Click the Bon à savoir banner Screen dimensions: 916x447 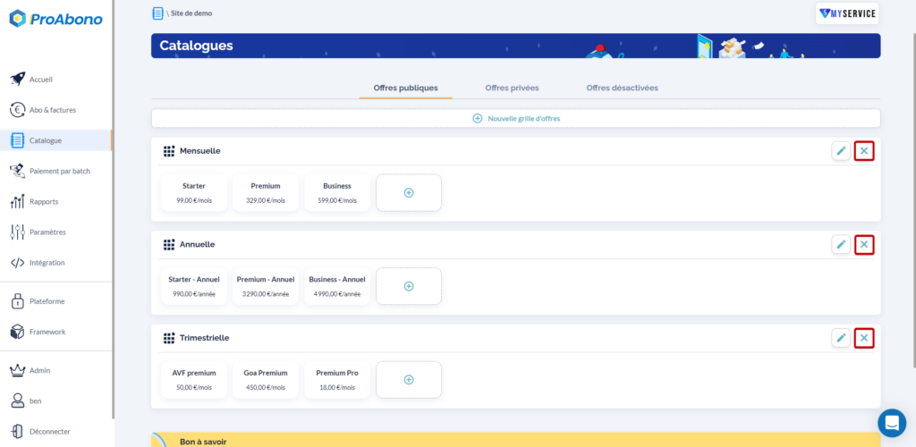516,440
